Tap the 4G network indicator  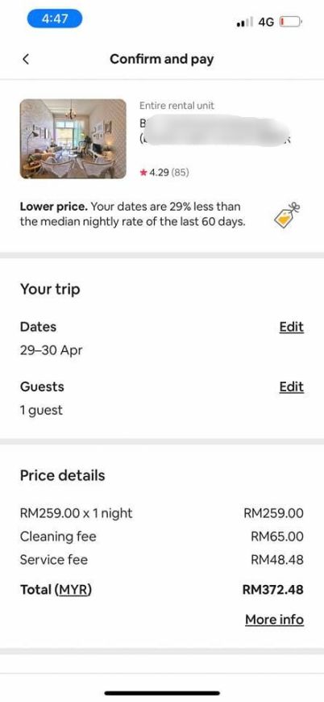[x=266, y=22]
